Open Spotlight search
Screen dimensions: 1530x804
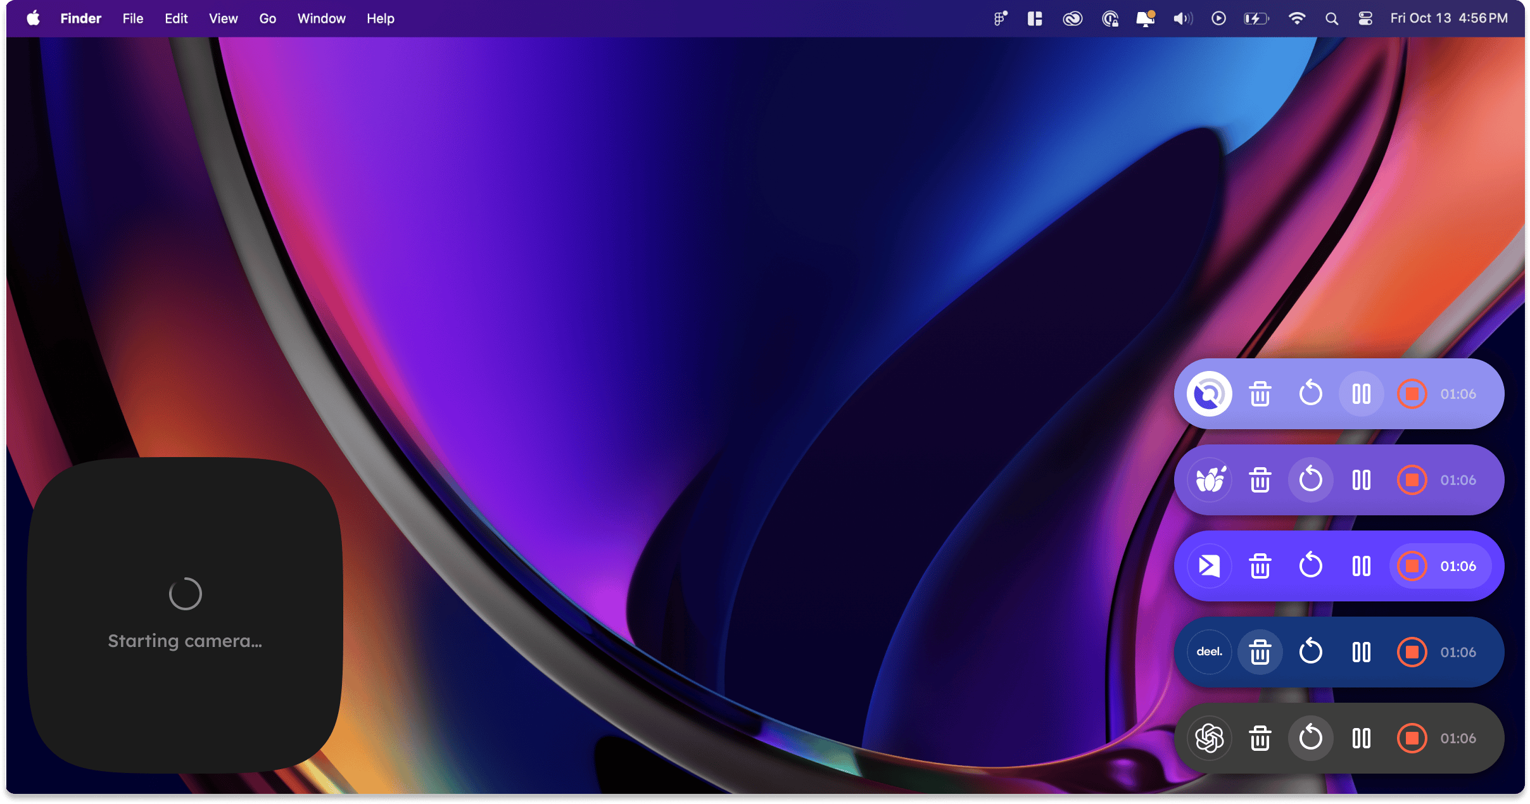point(1332,18)
